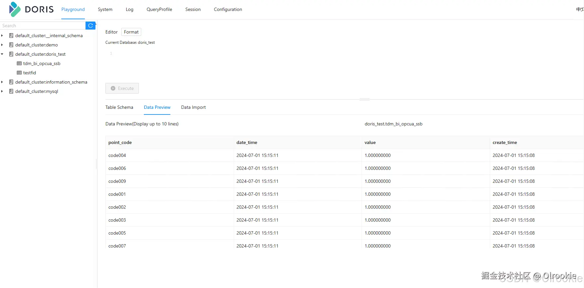Select testfid table in tree

29,73
